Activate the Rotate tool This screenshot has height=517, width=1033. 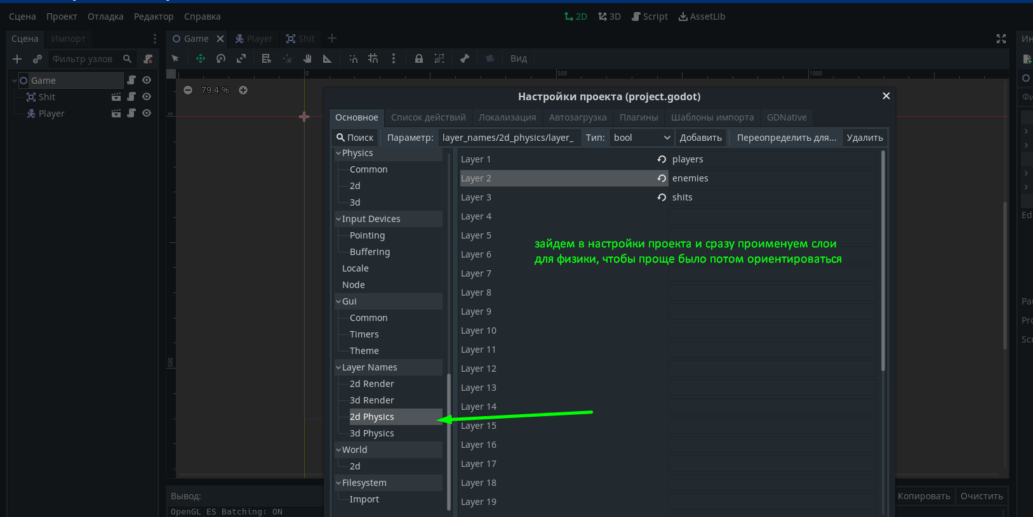tap(221, 58)
